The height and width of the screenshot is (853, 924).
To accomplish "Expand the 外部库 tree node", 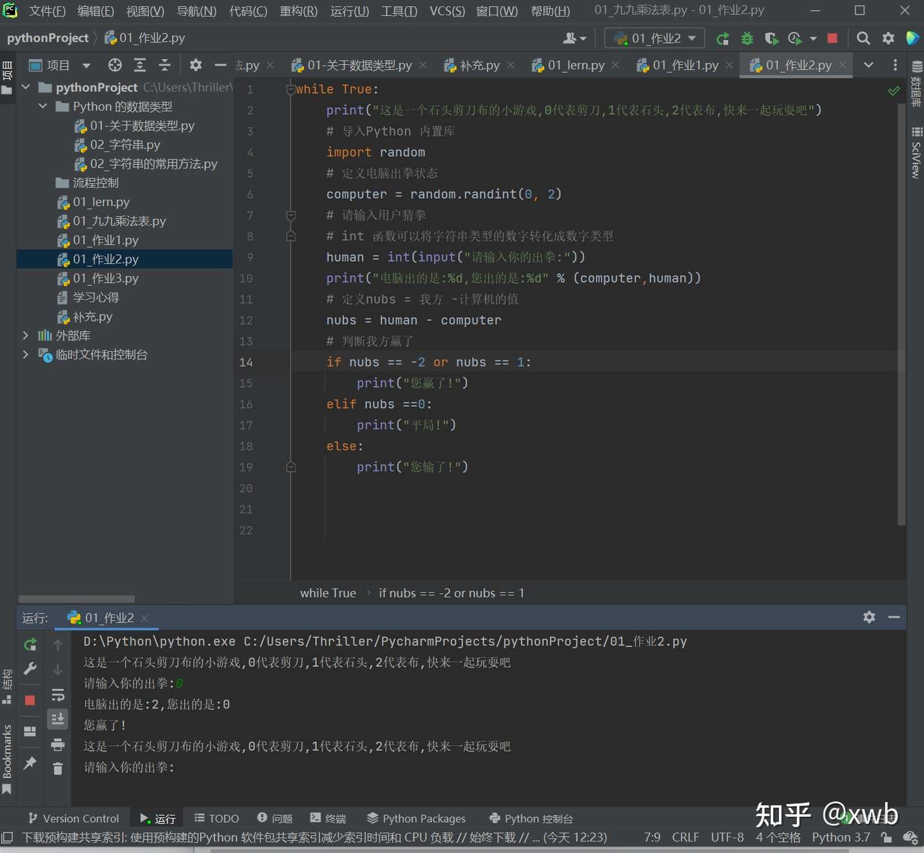I will point(26,336).
